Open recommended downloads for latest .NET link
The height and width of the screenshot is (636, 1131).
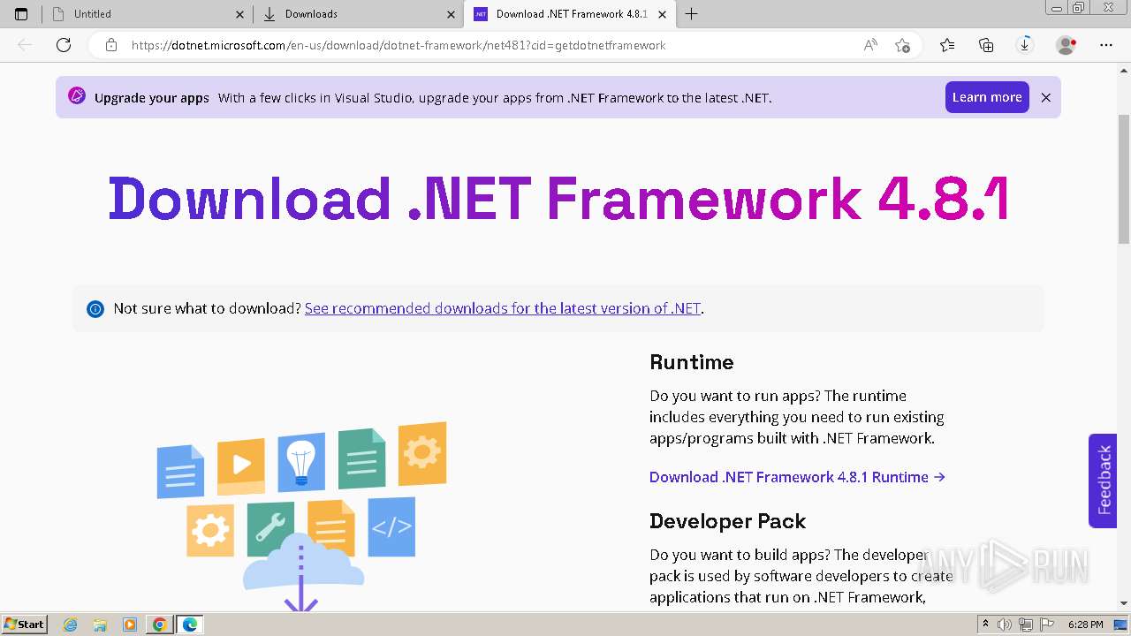click(503, 308)
